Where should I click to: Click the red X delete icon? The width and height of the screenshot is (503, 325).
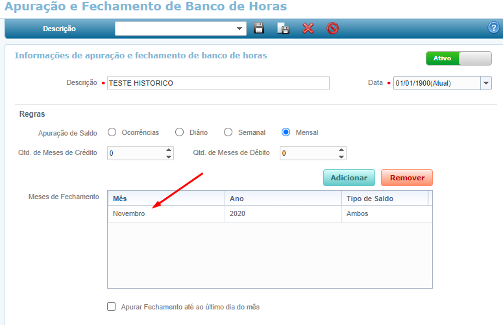308,29
